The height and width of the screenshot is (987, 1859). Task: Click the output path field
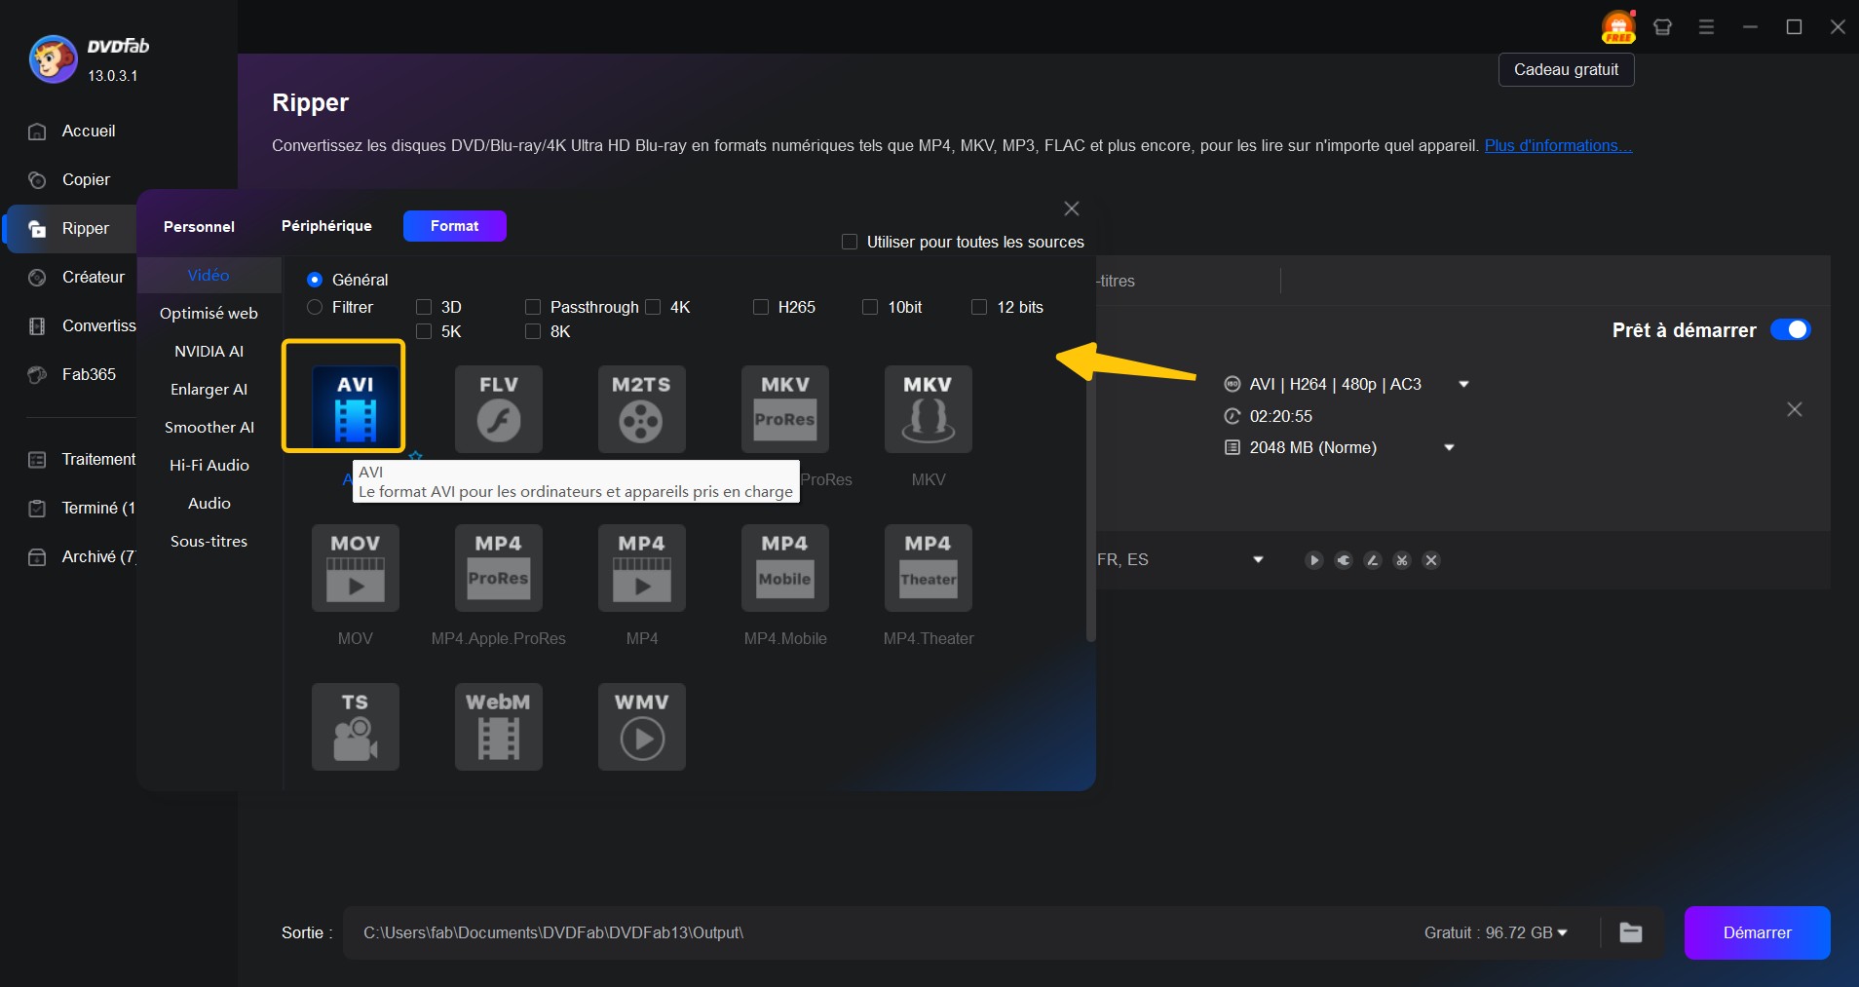pyautogui.click(x=877, y=932)
